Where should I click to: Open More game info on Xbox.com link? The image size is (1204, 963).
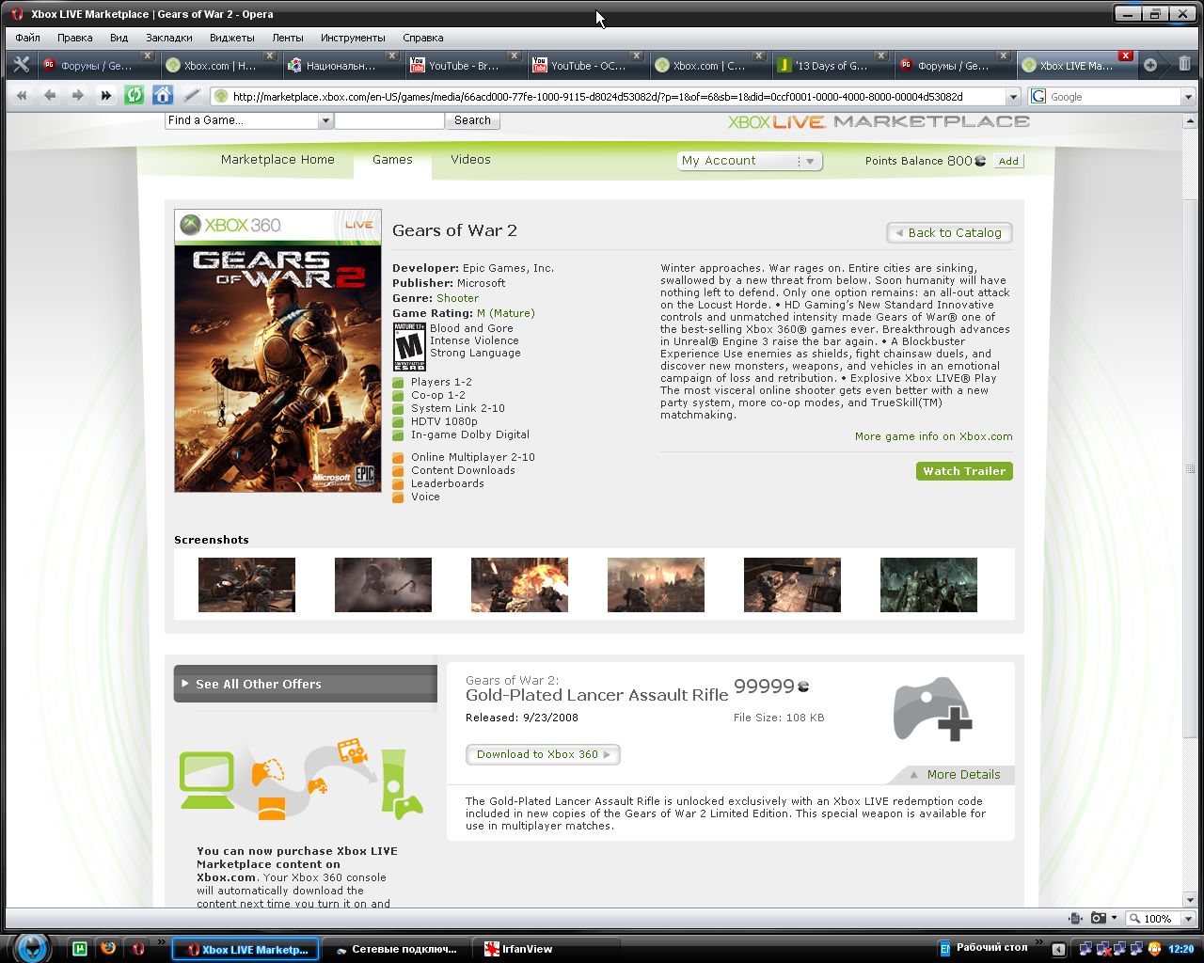pyautogui.click(x=934, y=436)
